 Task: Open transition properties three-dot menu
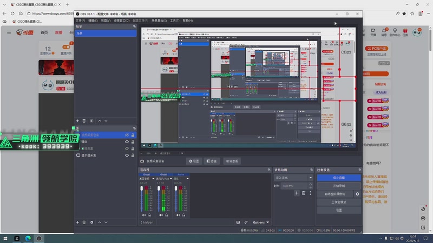coord(310,193)
